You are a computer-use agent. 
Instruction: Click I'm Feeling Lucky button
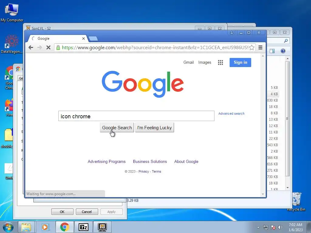[155, 128]
